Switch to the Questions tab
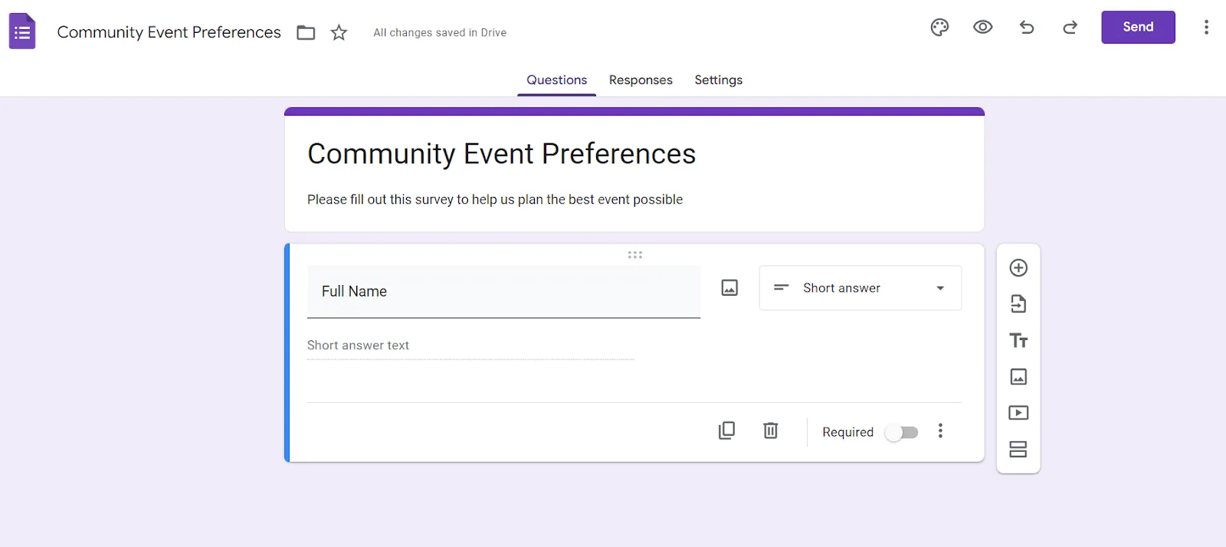1226x547 pixels. coord(557,80)
